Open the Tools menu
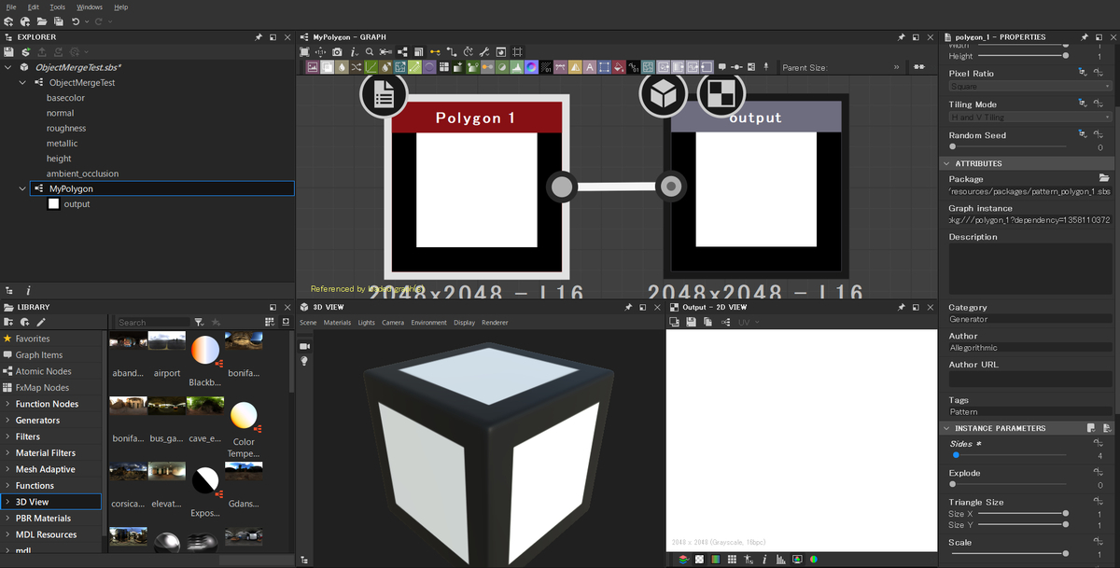The height and width of the screenshot is (568, 1120). coord(58,7)
